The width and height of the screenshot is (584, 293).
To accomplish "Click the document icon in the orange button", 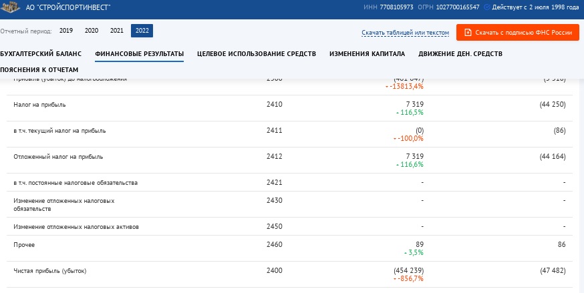I will point(468,32).
